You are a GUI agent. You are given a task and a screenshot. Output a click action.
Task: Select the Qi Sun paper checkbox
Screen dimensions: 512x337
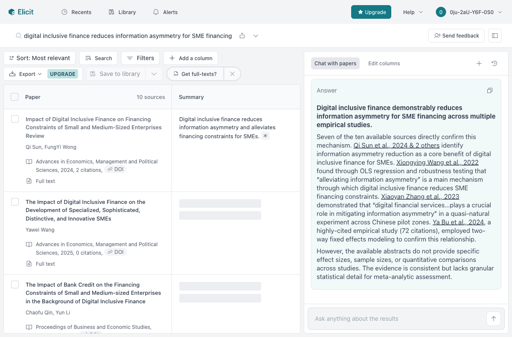click(x=15, y=119)
